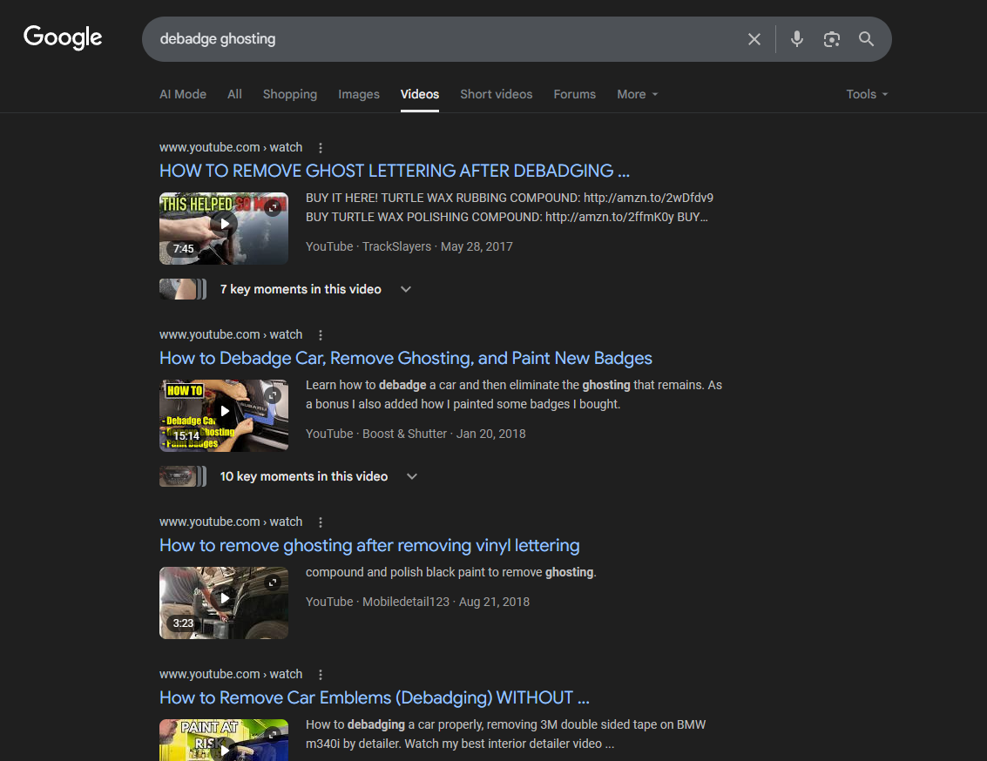Open the More search filters dropdown

tap(637, 94)
